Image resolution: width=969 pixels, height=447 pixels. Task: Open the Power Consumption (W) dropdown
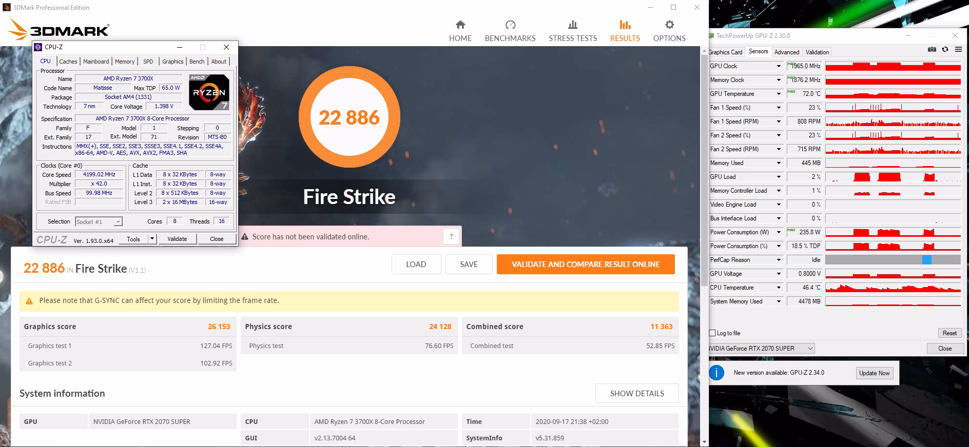pyautogui.click(x=779, y=232)
